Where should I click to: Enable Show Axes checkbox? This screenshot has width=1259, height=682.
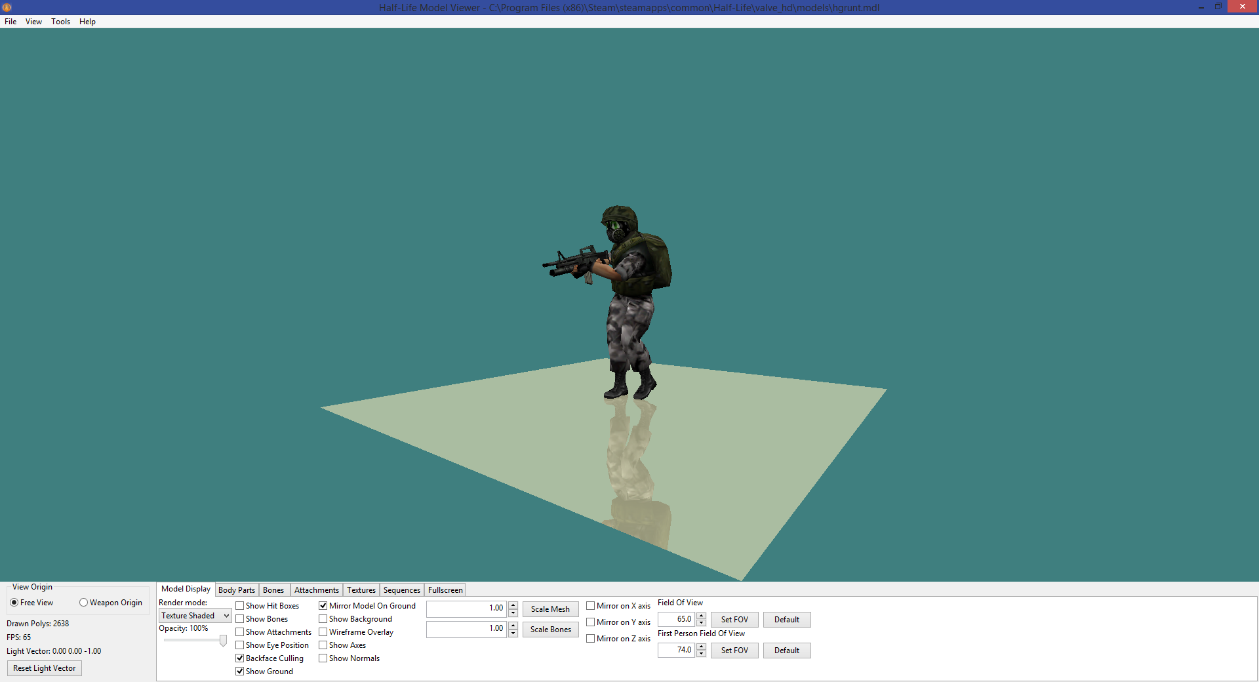[x=342, y=645]
